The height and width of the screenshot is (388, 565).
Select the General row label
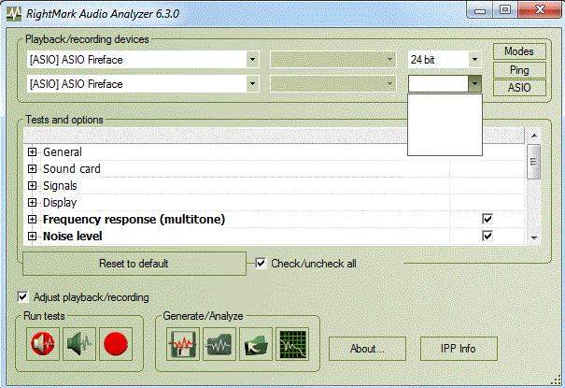point(63,151)
